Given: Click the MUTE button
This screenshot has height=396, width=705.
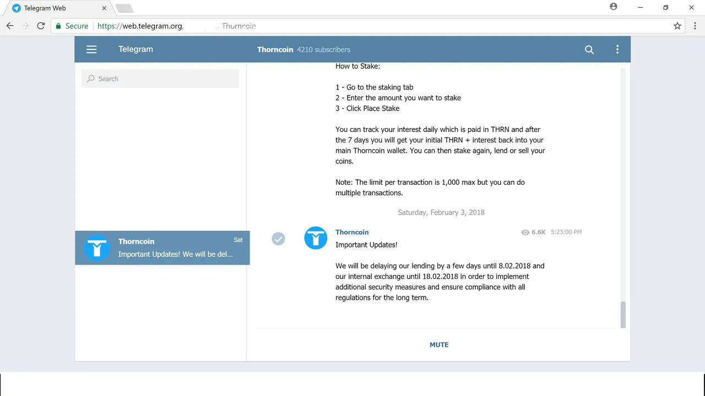Looking at the screenshot, I should (x=439, y=345).
